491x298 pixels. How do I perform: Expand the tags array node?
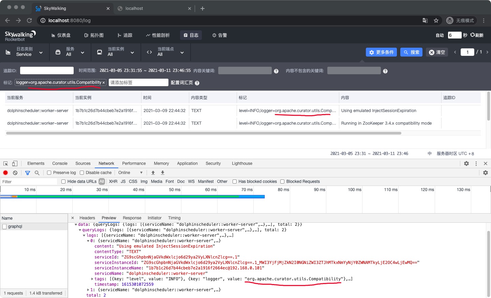pos(92,279)
